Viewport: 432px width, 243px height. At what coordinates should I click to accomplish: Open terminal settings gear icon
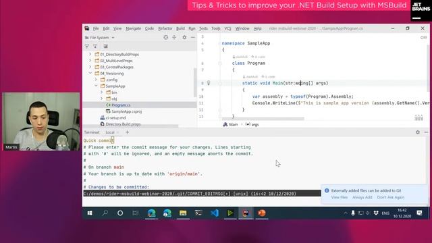tap(418, 132)
